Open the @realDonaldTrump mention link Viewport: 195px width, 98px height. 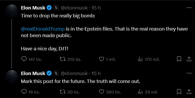43,29
